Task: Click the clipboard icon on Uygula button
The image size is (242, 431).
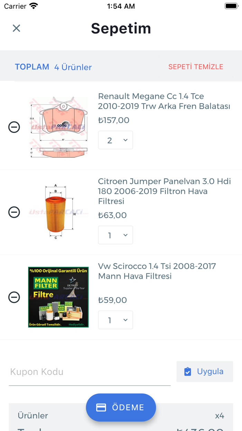Action: tap(188, 371)
